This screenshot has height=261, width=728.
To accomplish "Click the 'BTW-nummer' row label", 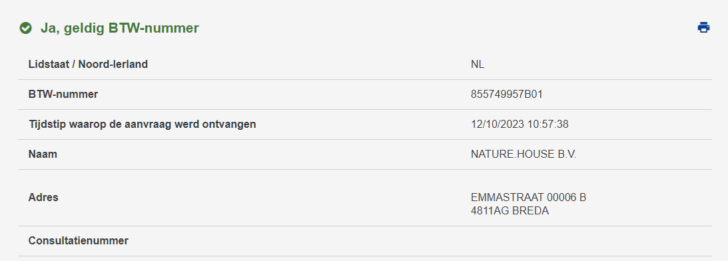I will pos(63,95).
